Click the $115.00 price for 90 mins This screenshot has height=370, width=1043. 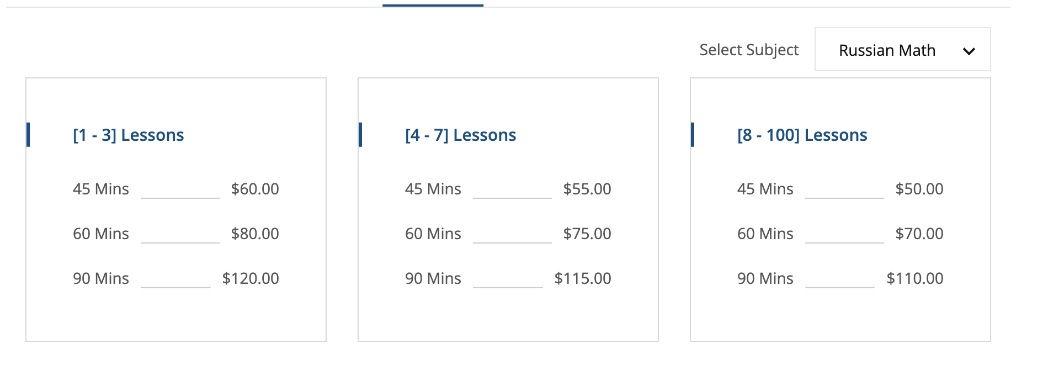[x=583, y=278]
